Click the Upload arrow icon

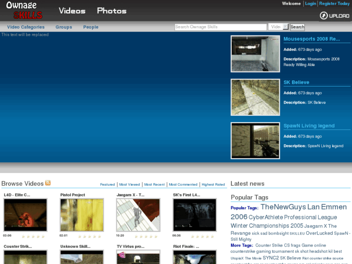click(323, 16)
